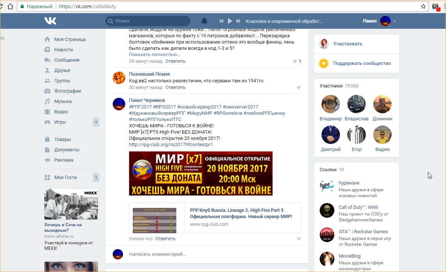
Task: Open Моя Страница in sidebar
Action: tap(70, 39)
